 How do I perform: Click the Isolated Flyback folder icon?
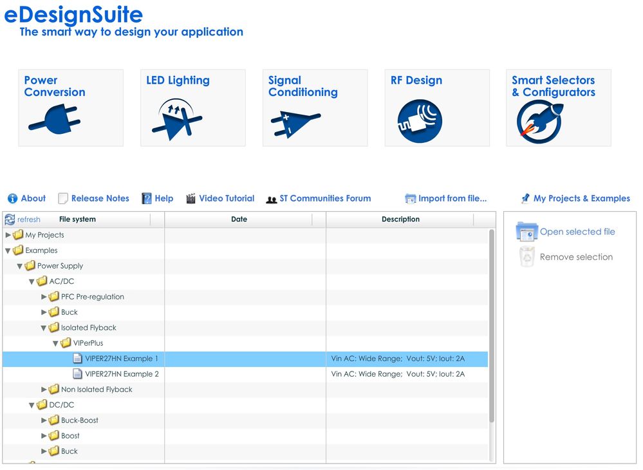53,328
